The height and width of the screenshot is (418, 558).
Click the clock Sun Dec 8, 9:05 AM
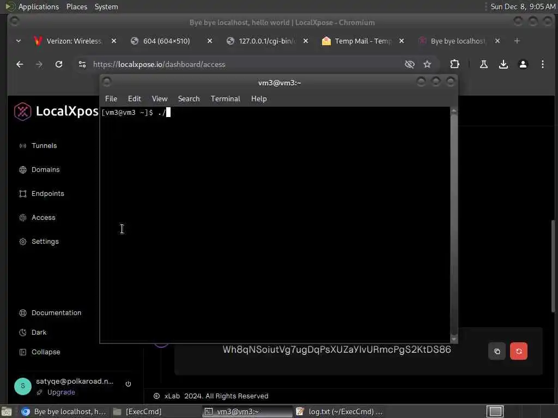(x=523, y=7)
